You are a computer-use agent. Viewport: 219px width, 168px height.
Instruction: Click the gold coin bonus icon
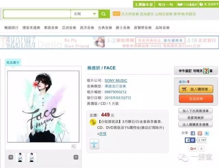point(93,122)
